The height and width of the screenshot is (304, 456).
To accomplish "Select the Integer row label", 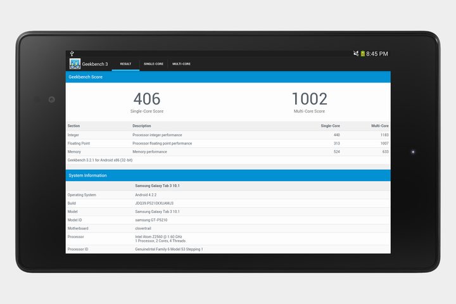I will [73, 135].
